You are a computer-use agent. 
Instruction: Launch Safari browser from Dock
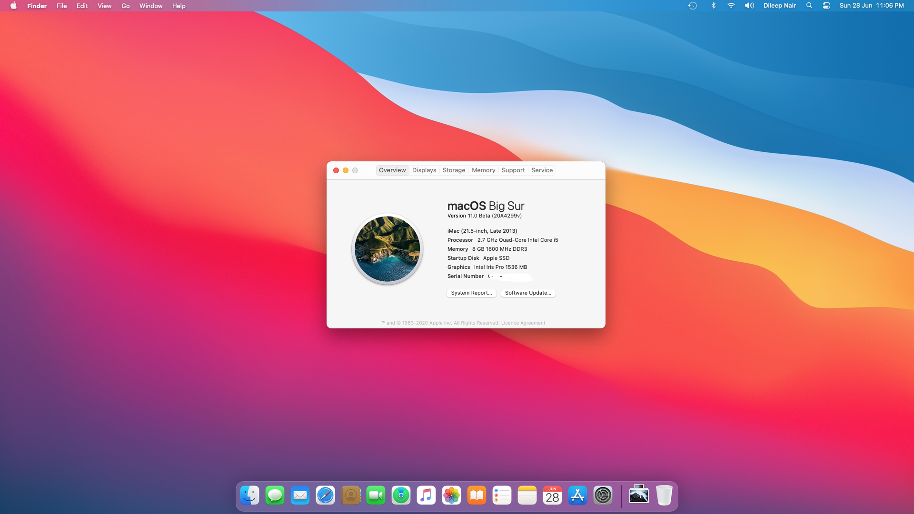326,495
